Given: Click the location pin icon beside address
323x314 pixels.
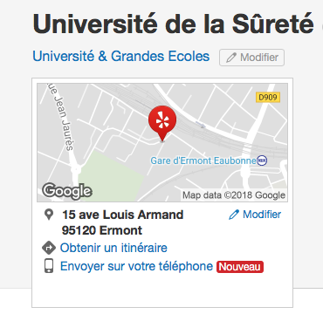Looking at the screenshot, I should (x=49, y=215).
